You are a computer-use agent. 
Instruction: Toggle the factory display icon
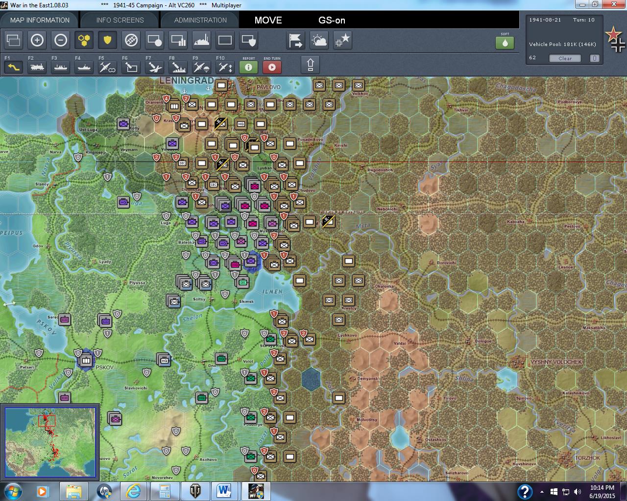202,40
